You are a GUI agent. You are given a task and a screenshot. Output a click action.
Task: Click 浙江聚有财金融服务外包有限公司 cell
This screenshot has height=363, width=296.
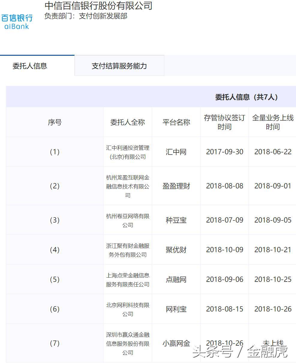tap(127, 250)
